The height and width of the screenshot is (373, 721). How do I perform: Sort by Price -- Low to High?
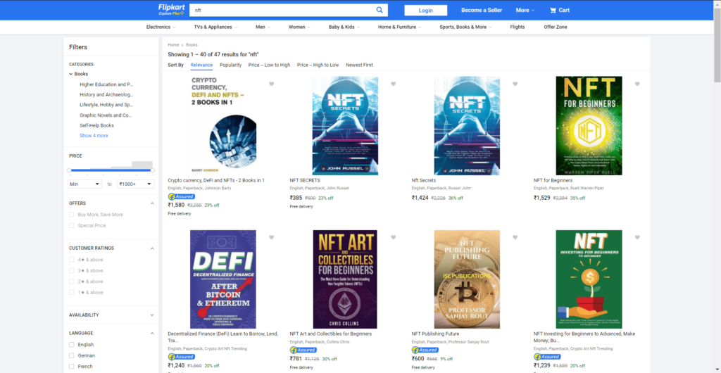(269, 65)
